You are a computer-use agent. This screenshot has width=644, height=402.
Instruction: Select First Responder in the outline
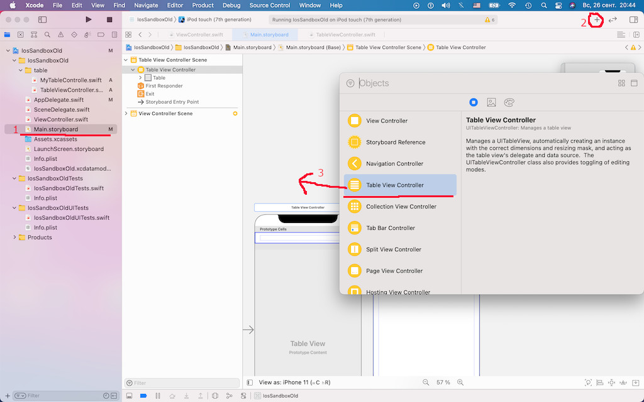point(160,85)
